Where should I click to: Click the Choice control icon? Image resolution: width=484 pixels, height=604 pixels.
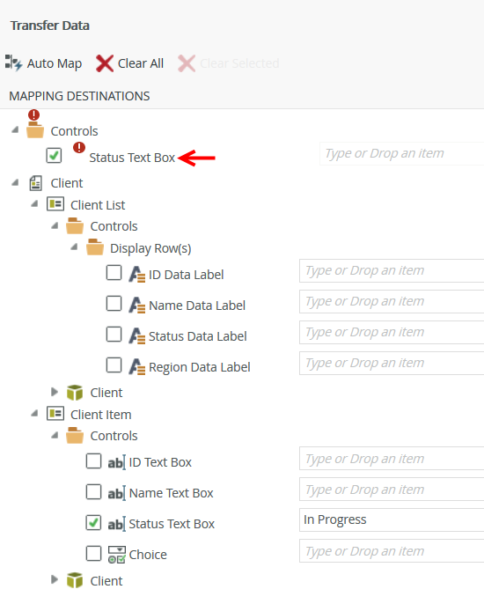117,555
